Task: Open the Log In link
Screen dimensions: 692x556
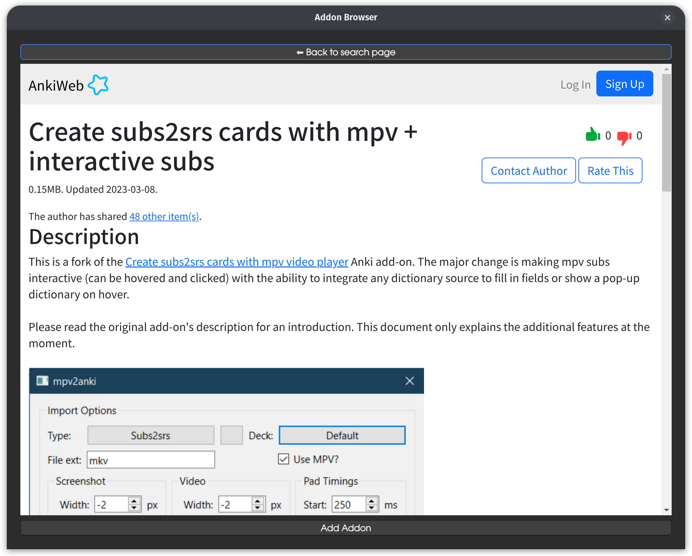Action: coord(575,85)
